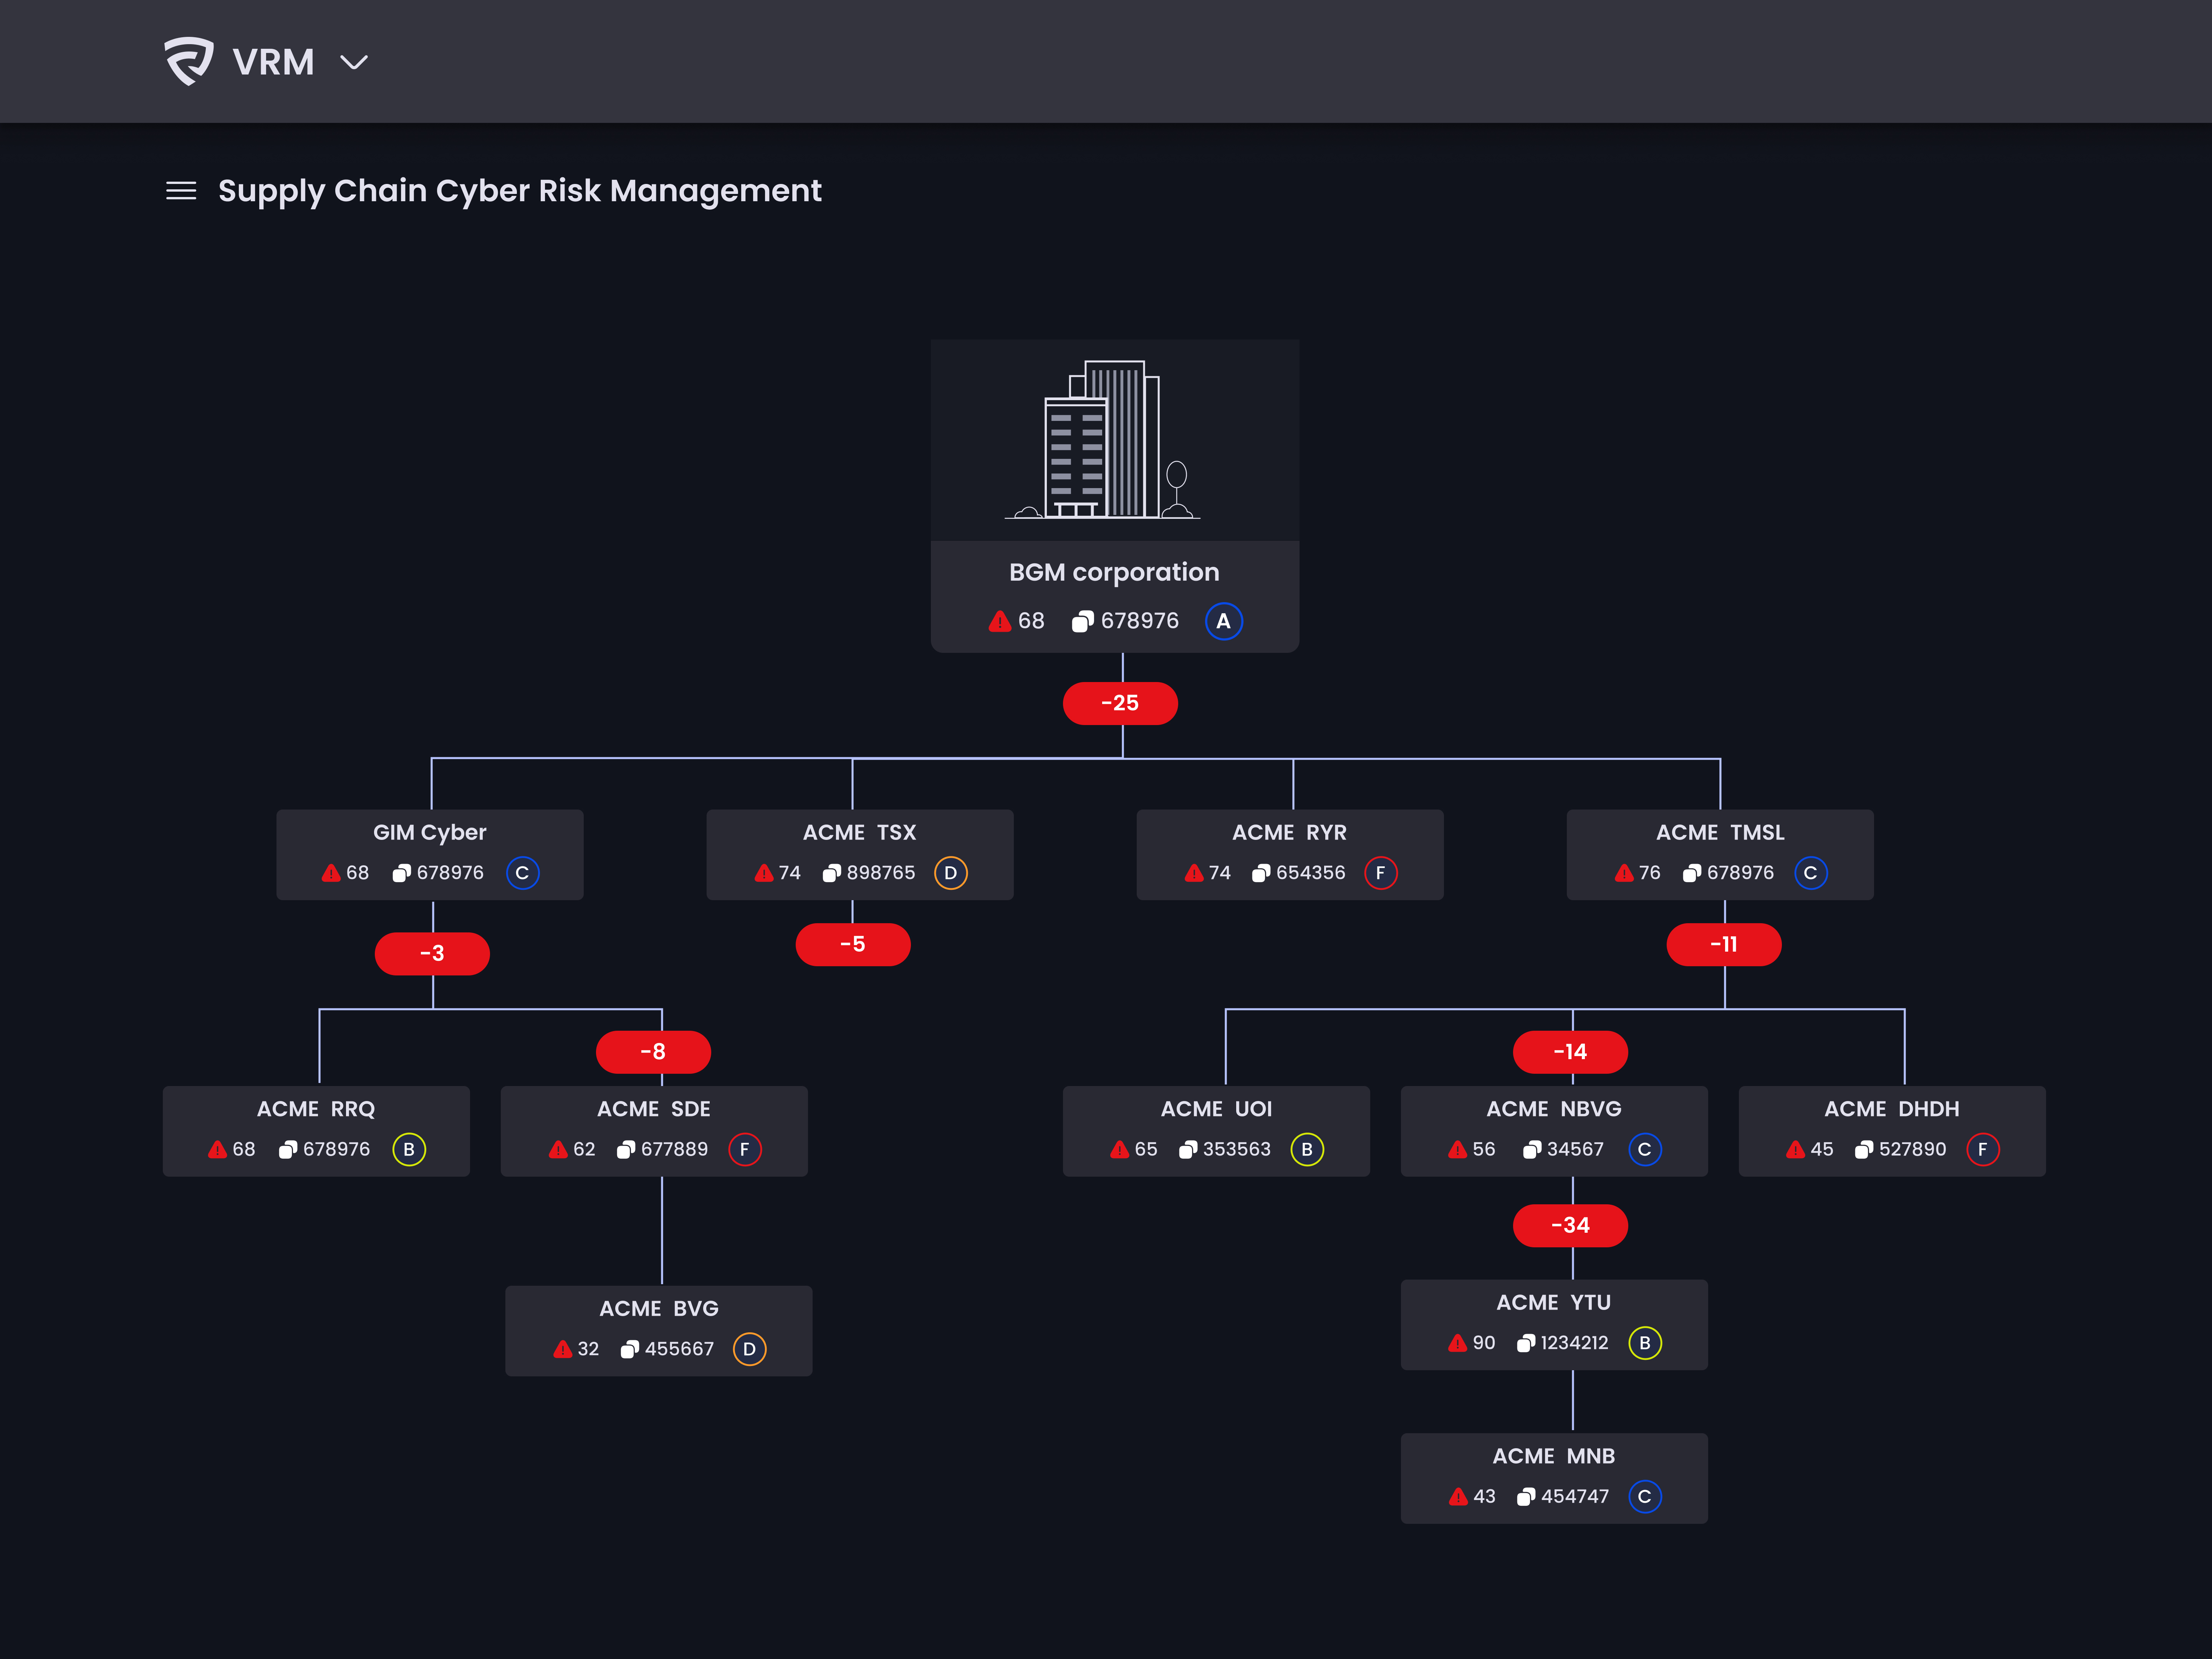This screenshot has width=2212, height=1659.
Task: Open the ACME BVG node title
Action: (659, 1309)
